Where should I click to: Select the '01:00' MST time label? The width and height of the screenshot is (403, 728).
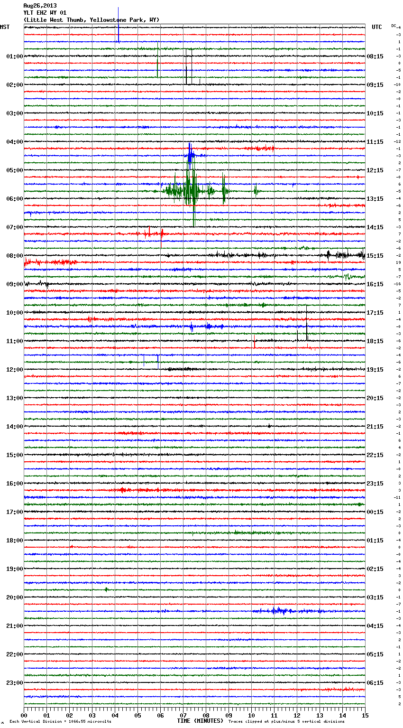pos(15,56)
